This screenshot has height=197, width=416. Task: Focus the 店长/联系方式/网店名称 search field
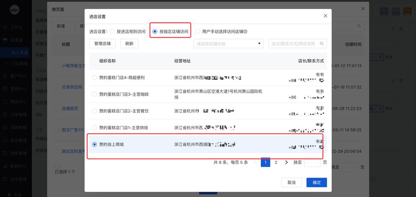click(298, 44)
